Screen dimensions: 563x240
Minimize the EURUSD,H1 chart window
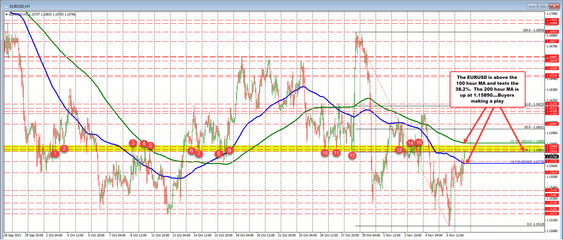point(532,6)
